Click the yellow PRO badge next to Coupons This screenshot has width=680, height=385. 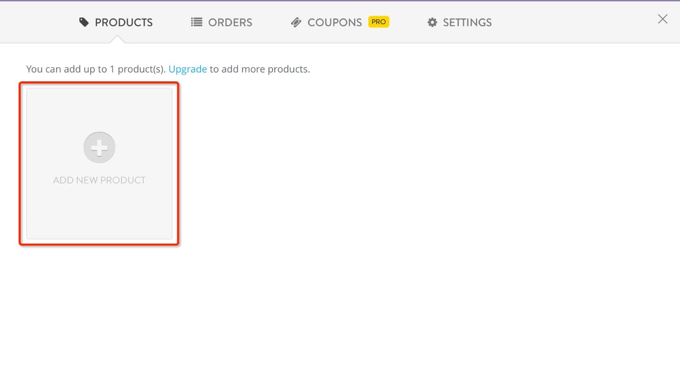click(379, 22)
